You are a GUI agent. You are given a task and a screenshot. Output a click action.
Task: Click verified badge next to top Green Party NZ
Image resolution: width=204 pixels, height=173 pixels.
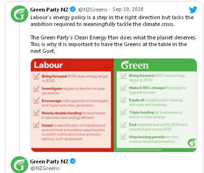tap(73, 10)
